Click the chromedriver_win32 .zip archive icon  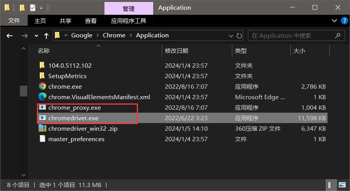[42, 128]
